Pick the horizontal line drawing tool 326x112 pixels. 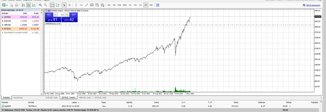click(81, 5)
